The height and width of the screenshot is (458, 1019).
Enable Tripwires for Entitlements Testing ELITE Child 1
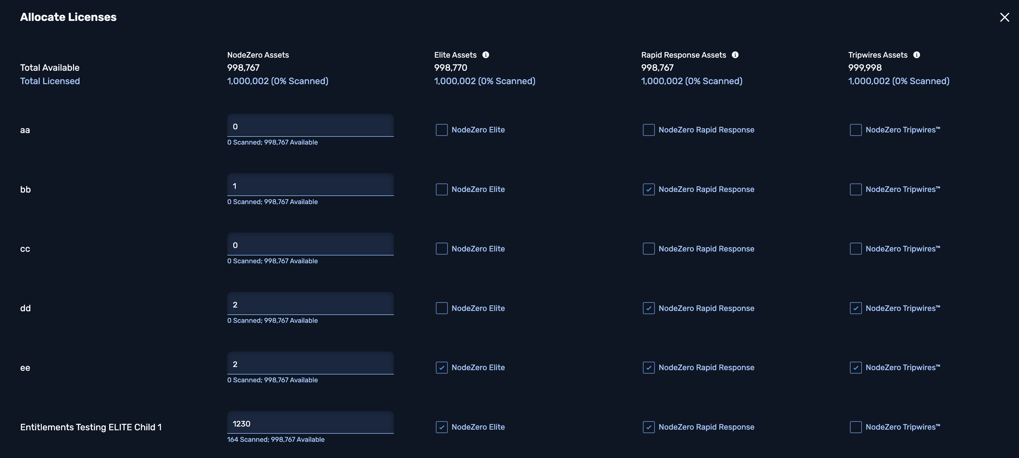(855, 427)
